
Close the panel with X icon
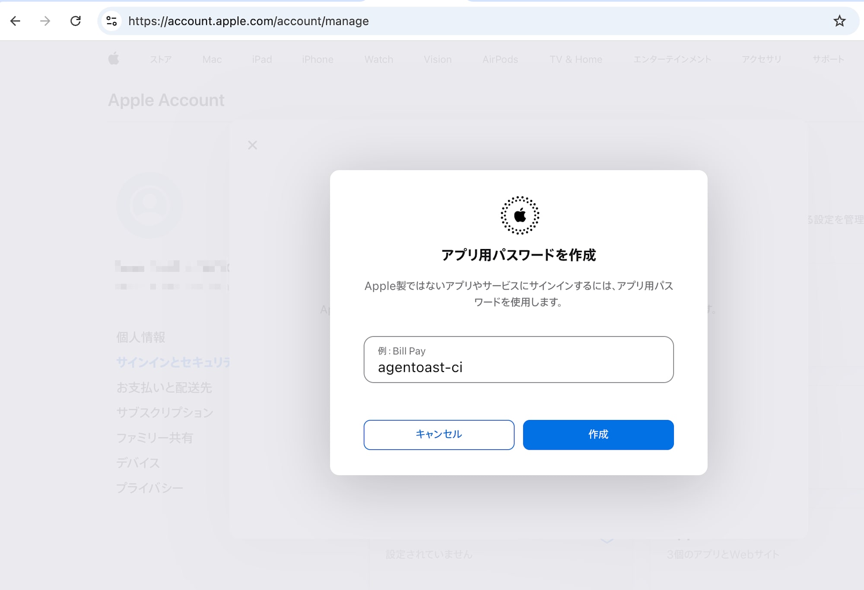point(252,145)
